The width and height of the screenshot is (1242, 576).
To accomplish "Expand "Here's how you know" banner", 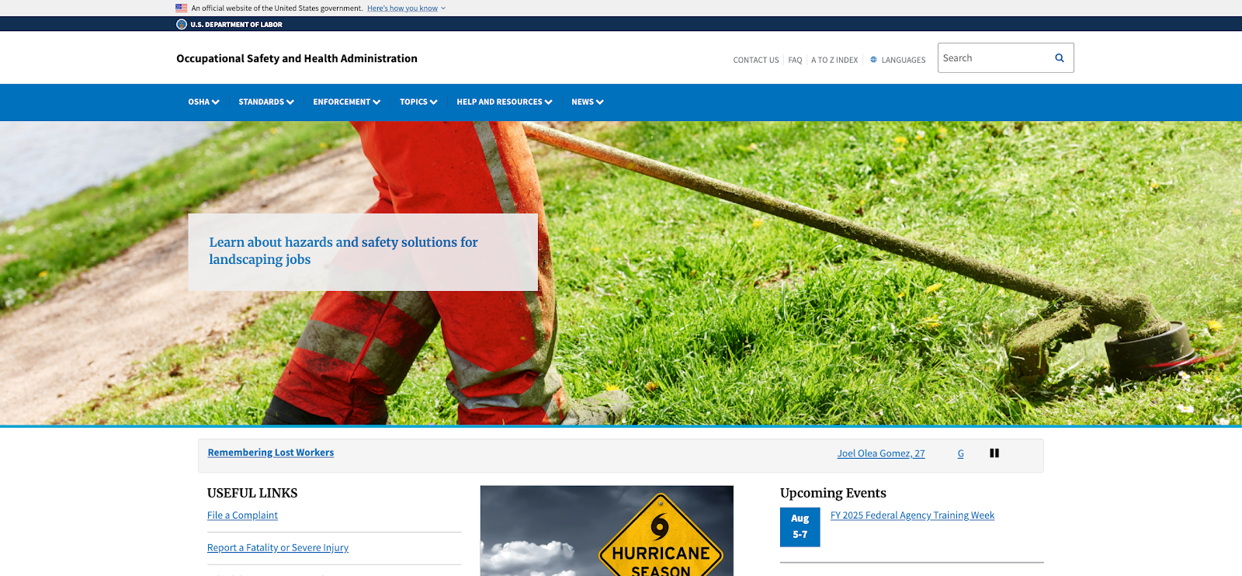I will [x=406, y=9].
